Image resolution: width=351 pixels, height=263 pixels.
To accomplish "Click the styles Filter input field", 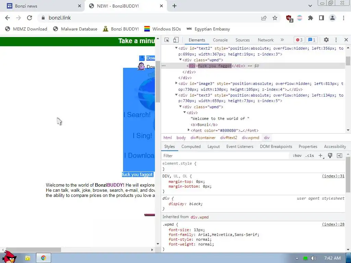I will point(225,156).
